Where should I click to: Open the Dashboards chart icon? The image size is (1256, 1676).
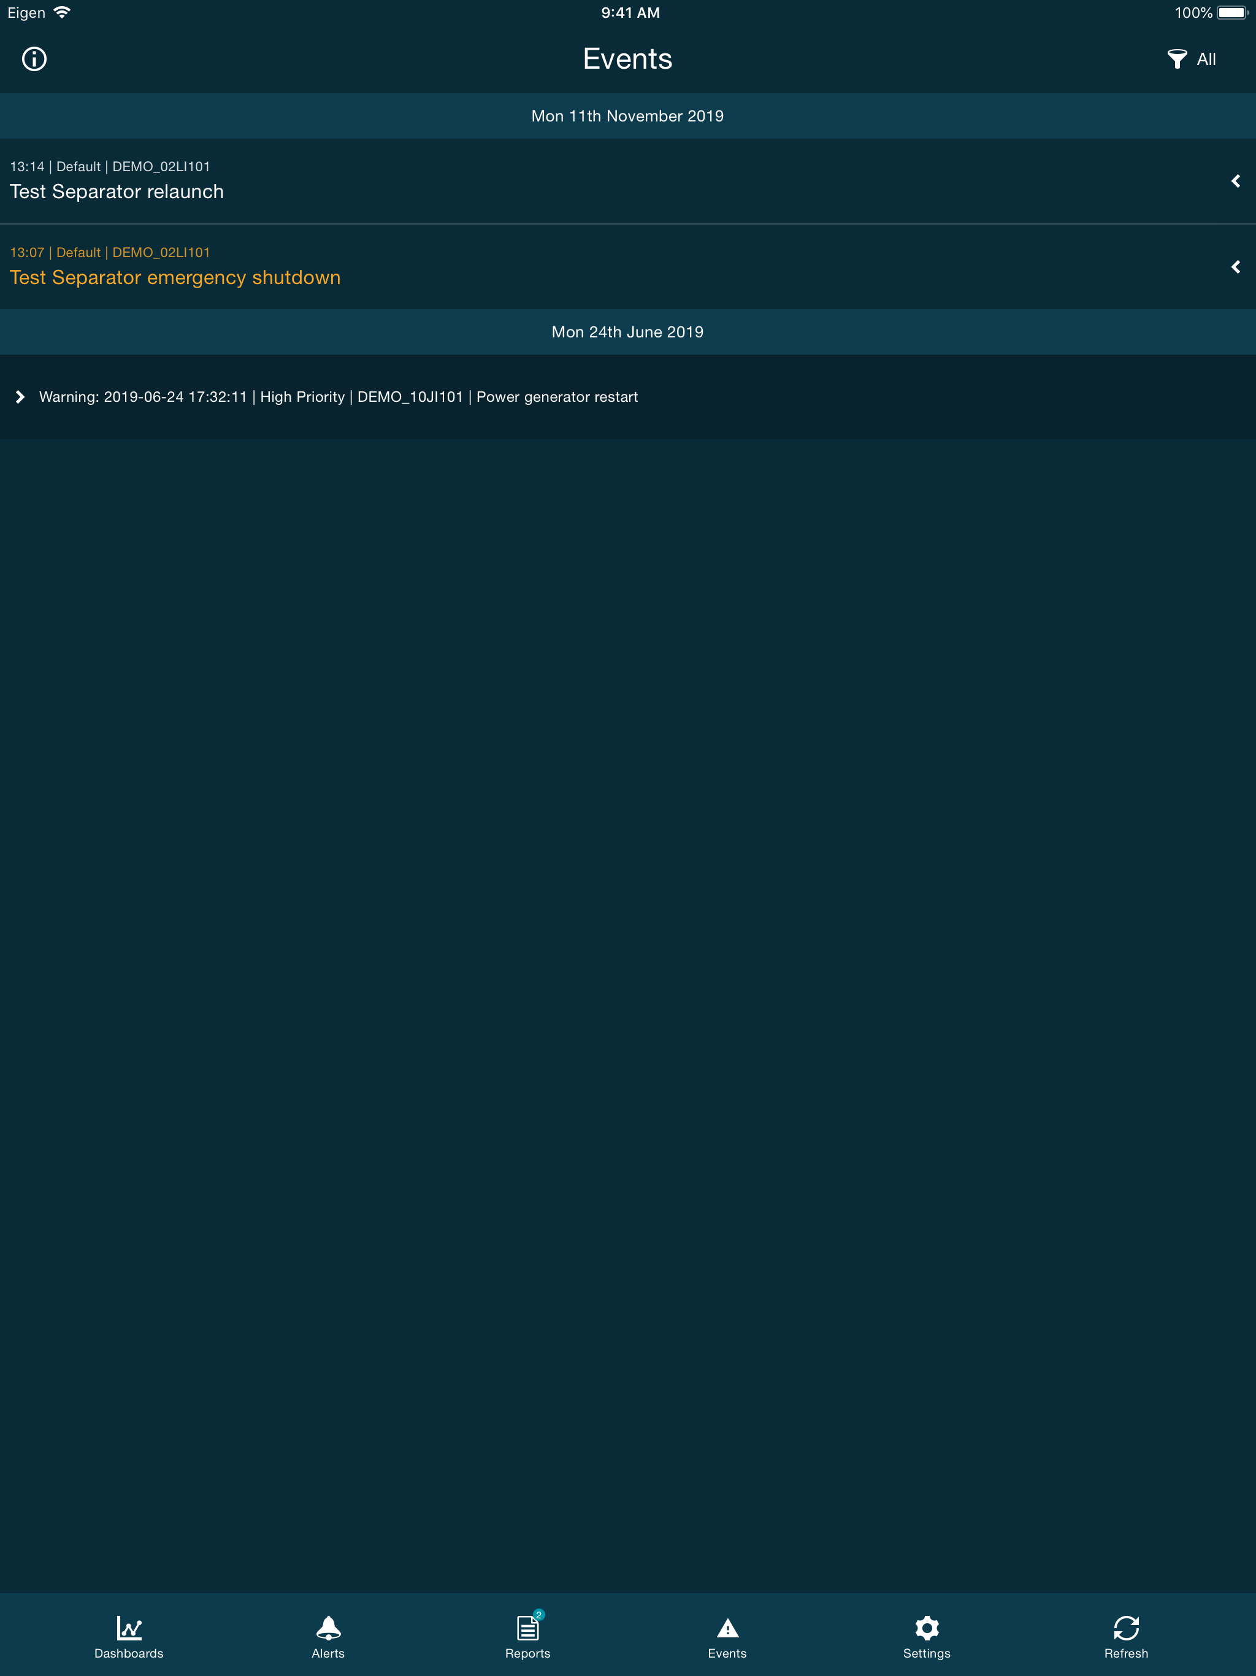[129, 1628]
